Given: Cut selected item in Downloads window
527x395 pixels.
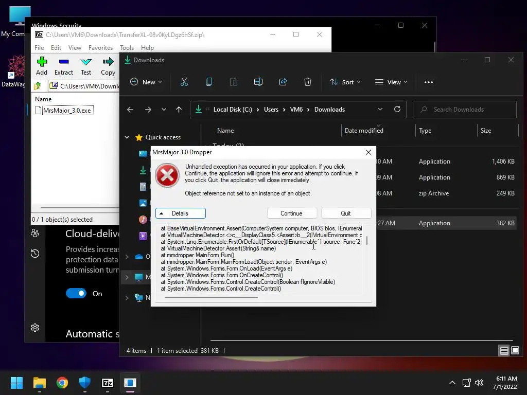Looking at the screenshot, I should pyautogui.click(x=184, y=82).
